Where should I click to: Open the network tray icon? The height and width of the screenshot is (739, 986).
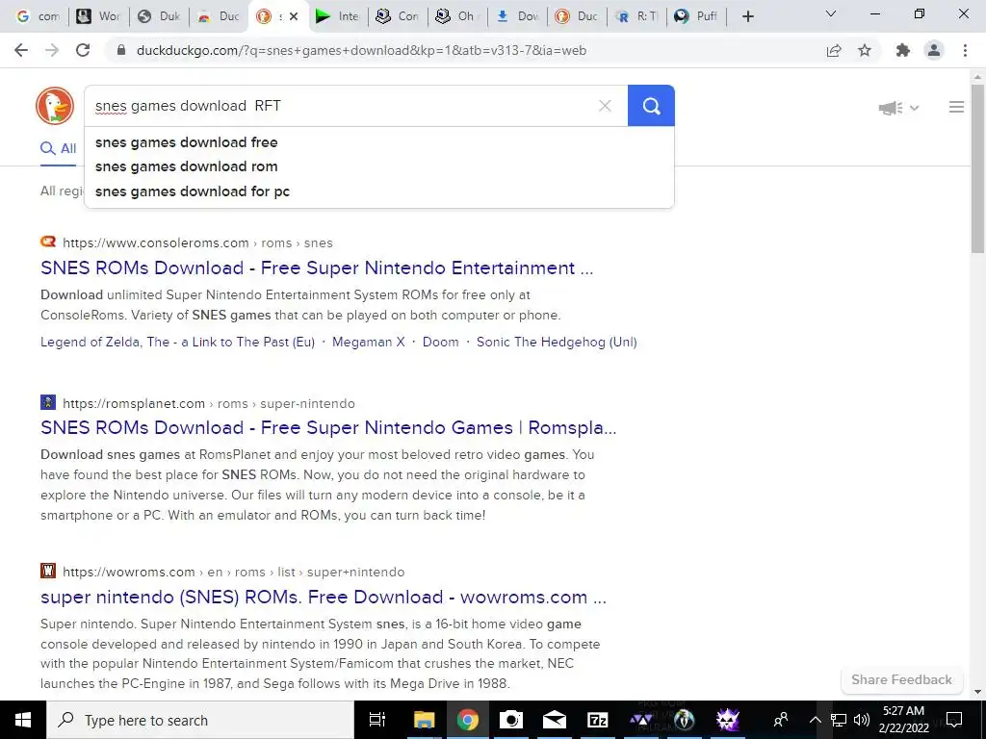click(839, 720)
